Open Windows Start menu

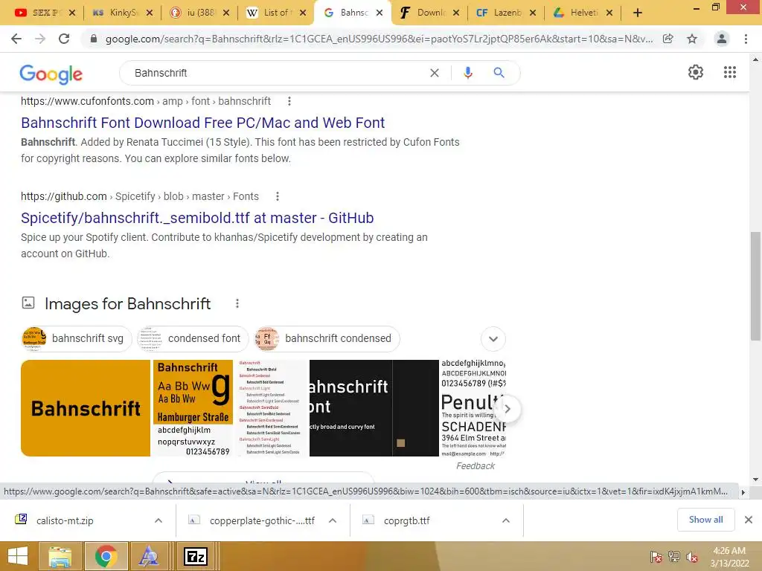click(x=18, y=556)
